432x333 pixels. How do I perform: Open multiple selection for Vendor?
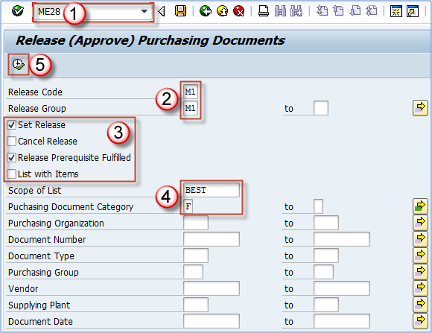click(x=420, y=288)
